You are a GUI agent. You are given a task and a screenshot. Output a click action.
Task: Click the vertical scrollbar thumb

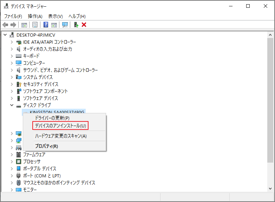270,100
